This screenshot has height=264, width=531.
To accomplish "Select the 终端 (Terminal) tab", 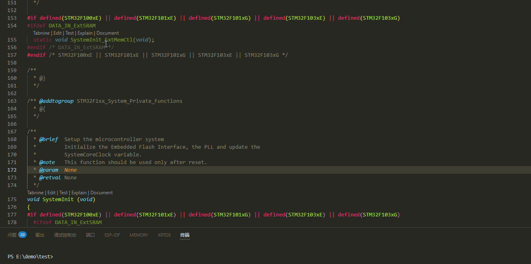I will [185, 235].
